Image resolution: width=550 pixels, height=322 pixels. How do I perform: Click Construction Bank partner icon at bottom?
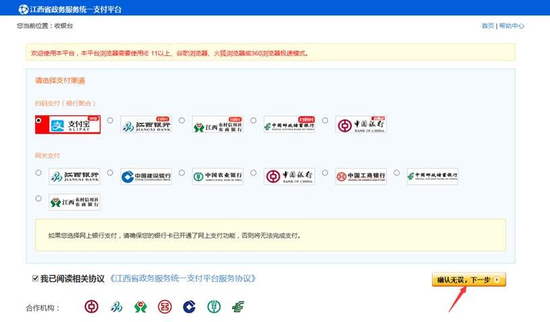(189, 307)
